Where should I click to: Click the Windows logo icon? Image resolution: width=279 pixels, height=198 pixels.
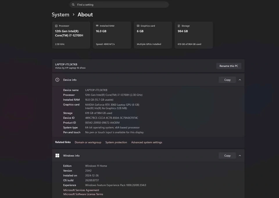pyautogui.click(x=57, y=156)
